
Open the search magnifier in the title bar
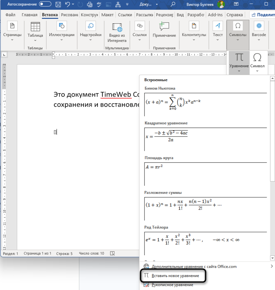(173, 4)
